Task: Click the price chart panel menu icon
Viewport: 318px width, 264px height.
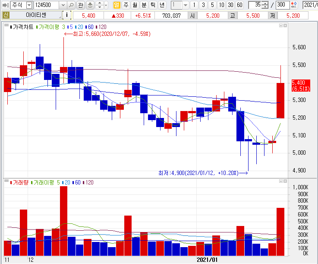Action: tap(6, 25)
